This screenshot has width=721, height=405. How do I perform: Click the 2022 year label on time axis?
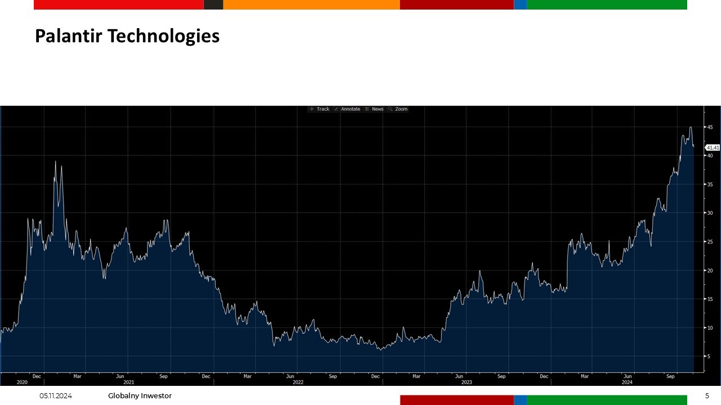pyautogui.click(x=298, y=382)
